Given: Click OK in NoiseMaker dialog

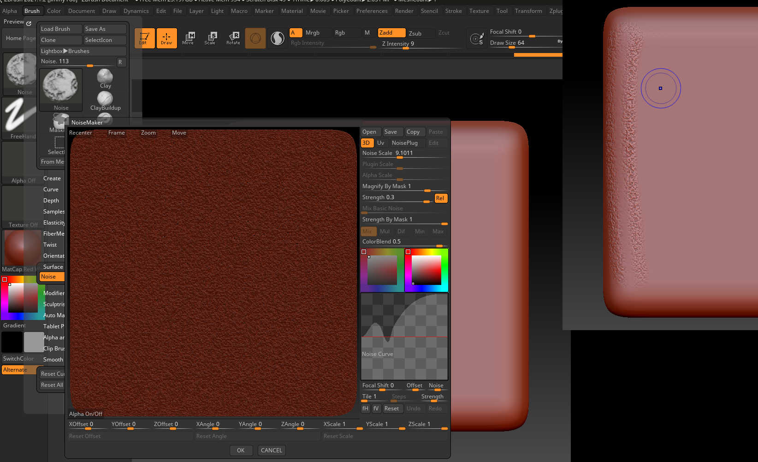Looking at the screenshot, I should [241, 450].
